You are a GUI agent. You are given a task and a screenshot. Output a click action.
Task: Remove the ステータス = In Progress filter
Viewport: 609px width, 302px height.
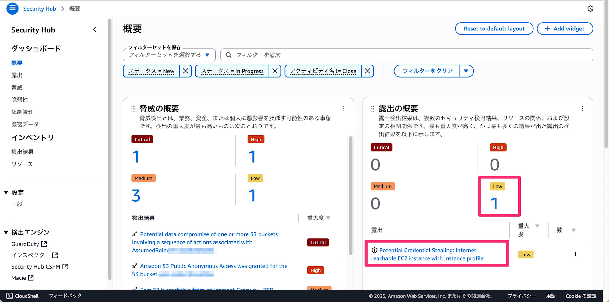(275, 71)
